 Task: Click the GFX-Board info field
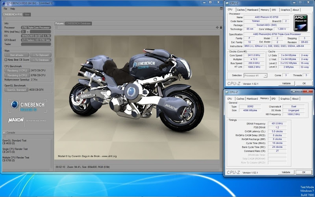coord(36,40)
